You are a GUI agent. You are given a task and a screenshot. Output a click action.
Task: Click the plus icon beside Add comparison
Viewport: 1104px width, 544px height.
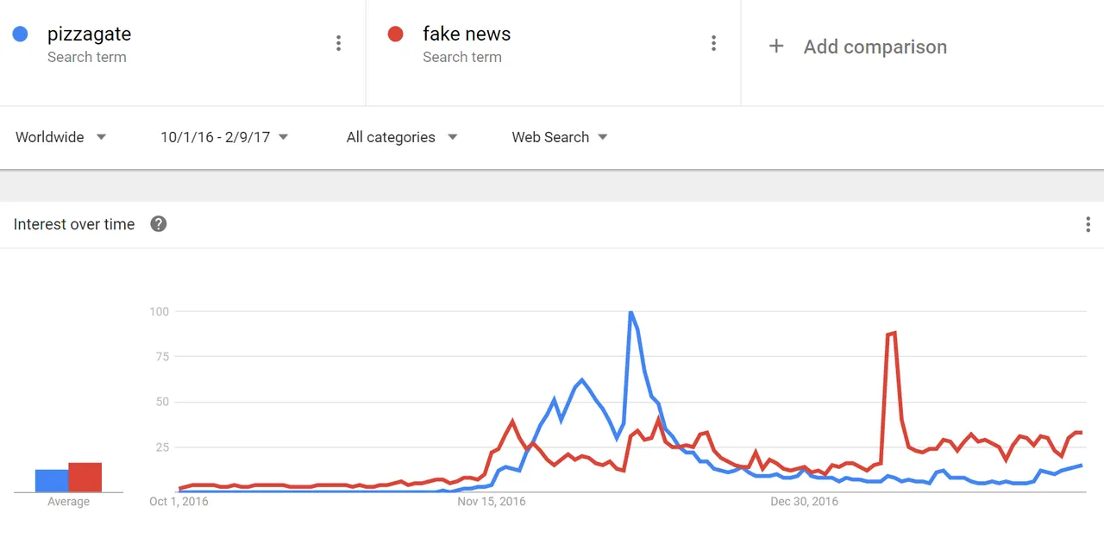(776, 47)
